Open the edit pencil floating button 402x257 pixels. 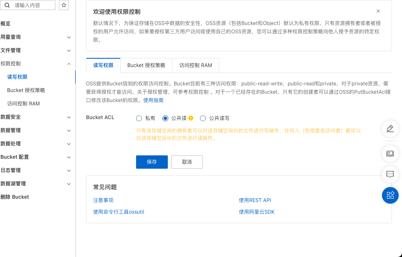390,129
